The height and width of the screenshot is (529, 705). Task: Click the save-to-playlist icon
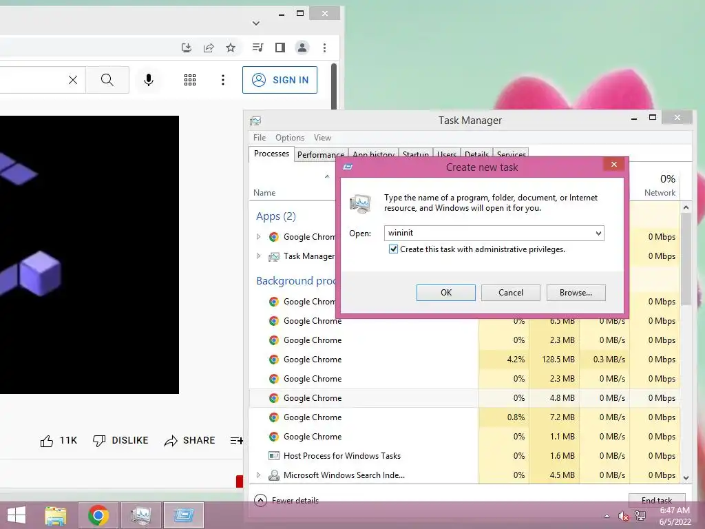coord(237,440)
